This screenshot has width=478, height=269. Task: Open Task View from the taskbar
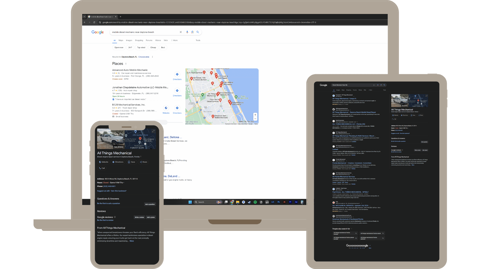(x=226, y=202)
